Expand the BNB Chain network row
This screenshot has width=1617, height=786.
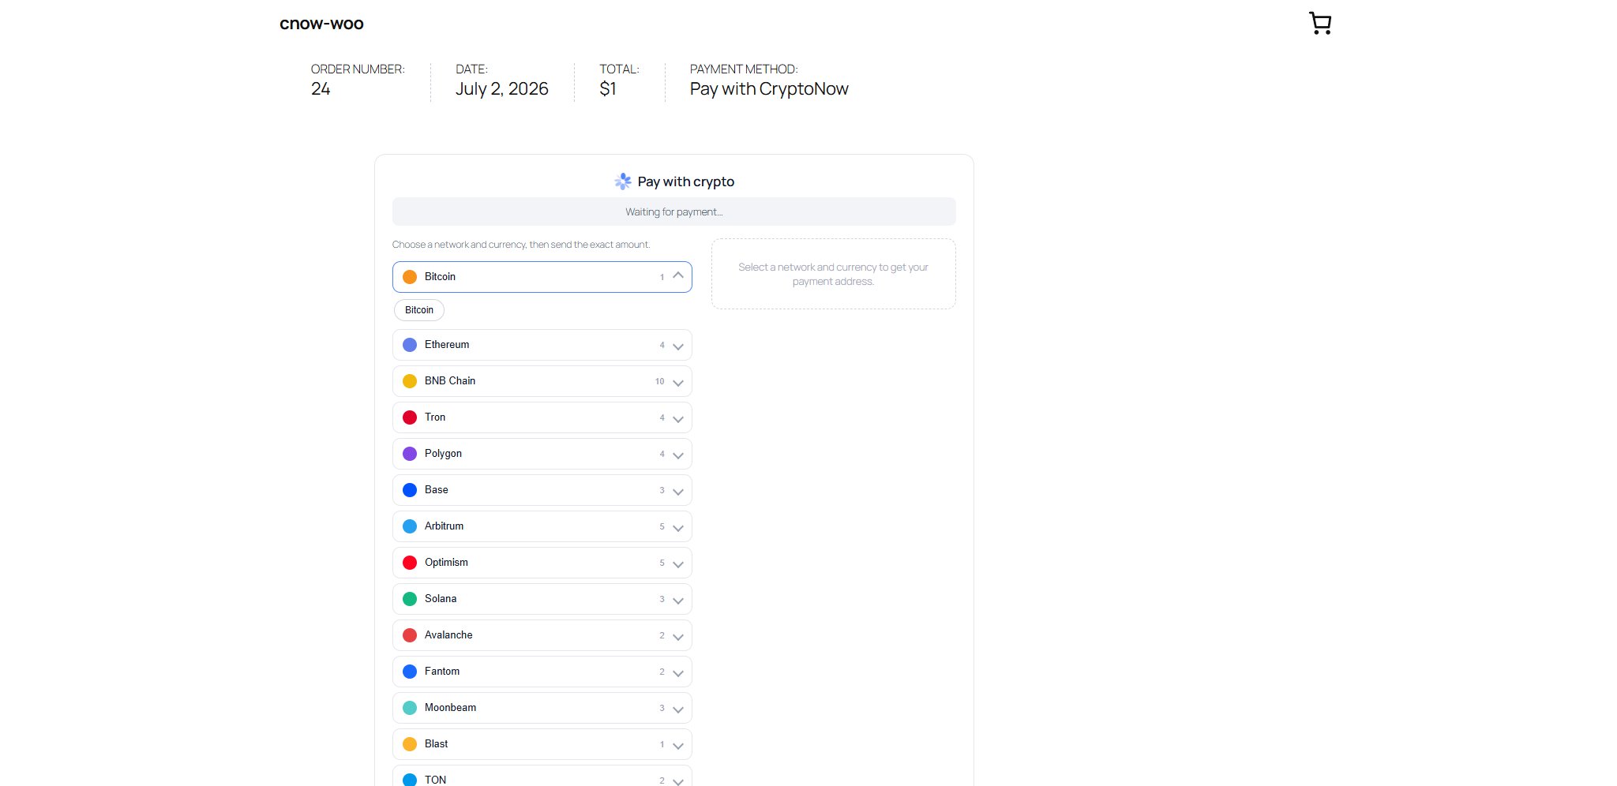click(x=542, y=381)
